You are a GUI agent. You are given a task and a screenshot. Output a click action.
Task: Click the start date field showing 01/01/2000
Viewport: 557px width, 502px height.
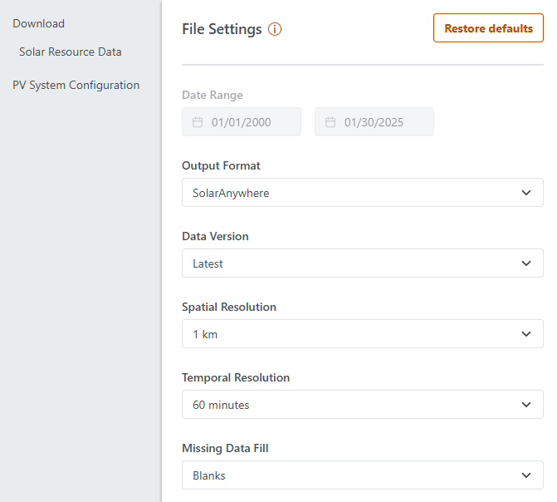pyautogui.click(x=241, y=122)
